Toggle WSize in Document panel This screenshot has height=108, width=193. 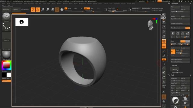[188, 28]
